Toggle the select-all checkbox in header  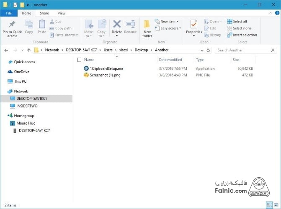pyautogui.click(x=79, y=60)
